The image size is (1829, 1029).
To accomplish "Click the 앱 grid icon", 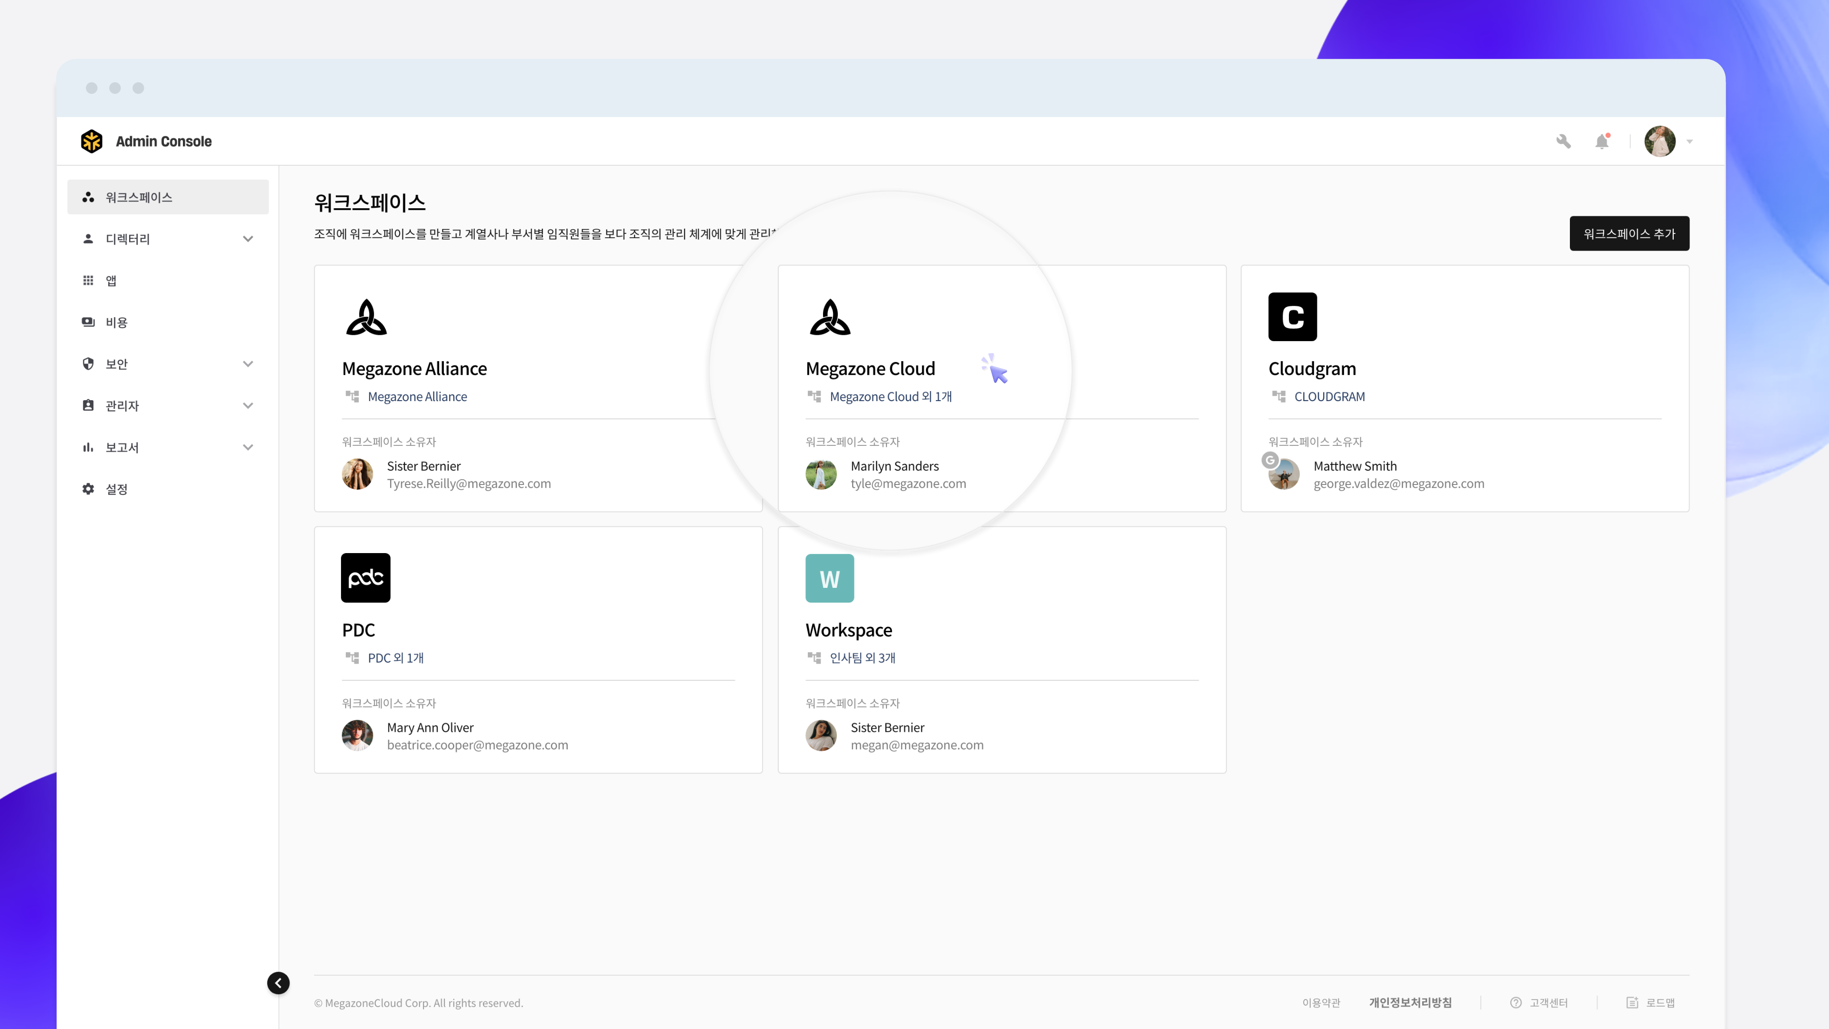I will pyautogui.click(x=88, y=281).
